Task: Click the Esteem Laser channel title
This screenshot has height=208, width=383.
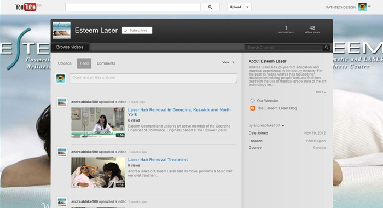Action: [x=96, y=30]
